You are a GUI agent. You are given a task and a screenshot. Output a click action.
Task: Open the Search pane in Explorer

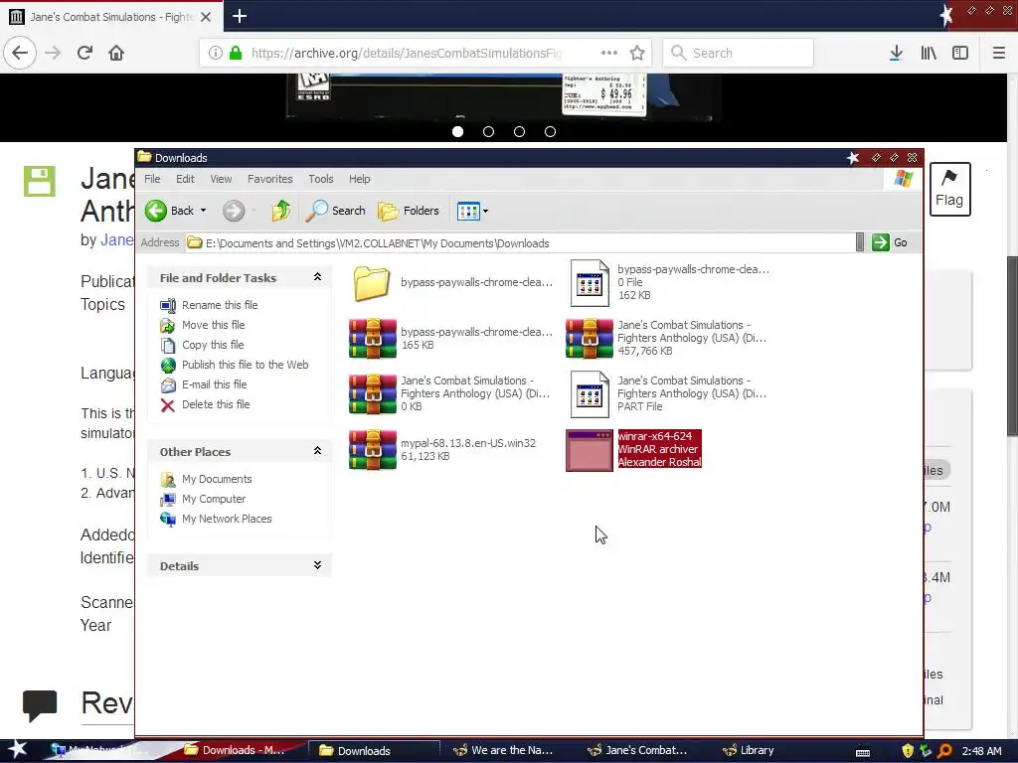335,211
